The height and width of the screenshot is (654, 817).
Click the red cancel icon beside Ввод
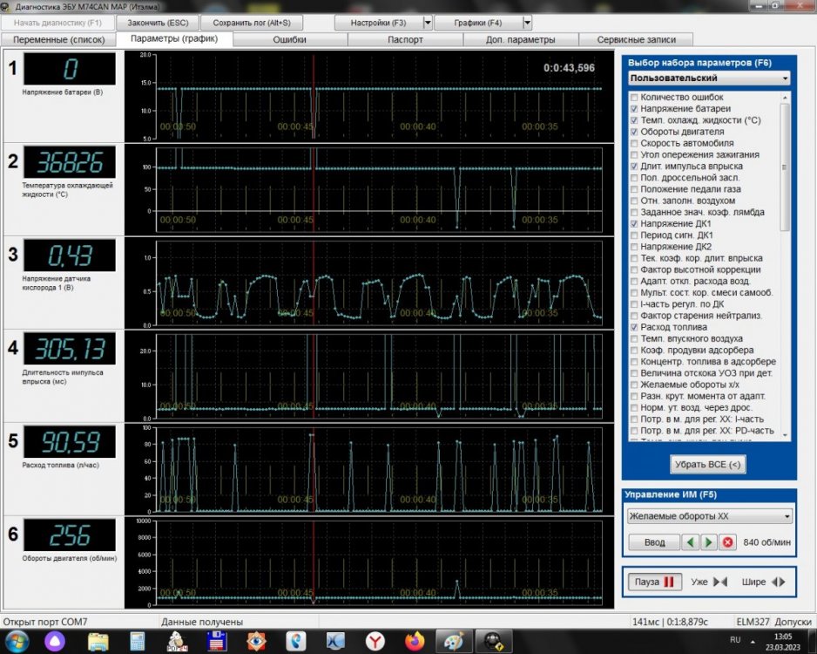coord(728,542)
